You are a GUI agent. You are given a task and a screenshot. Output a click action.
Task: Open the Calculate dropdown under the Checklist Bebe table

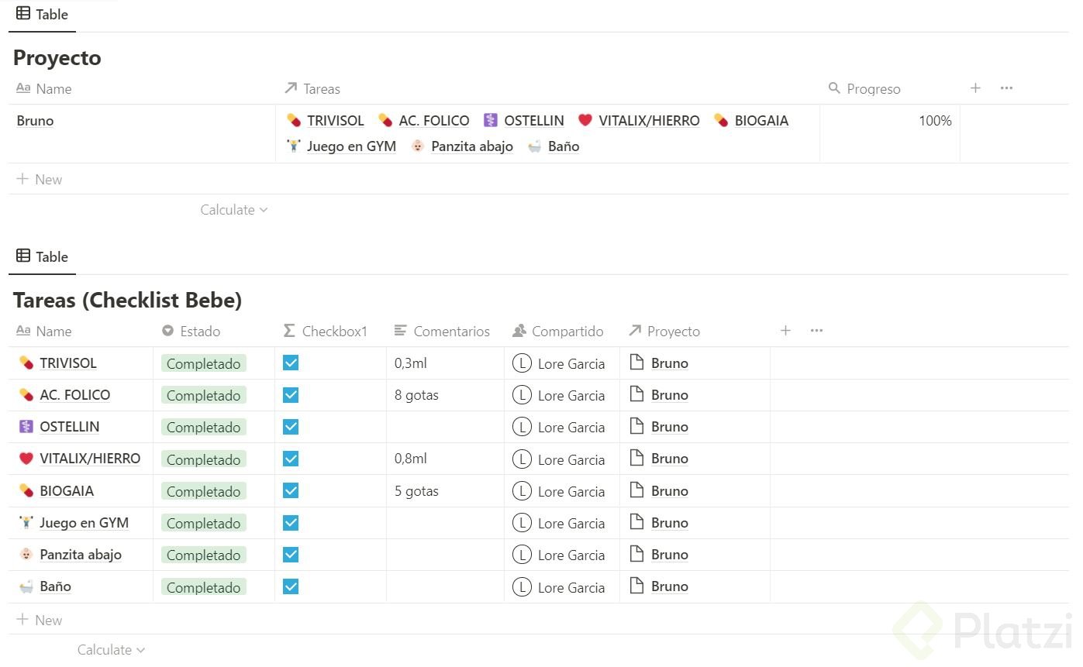(x=111, y=650)
